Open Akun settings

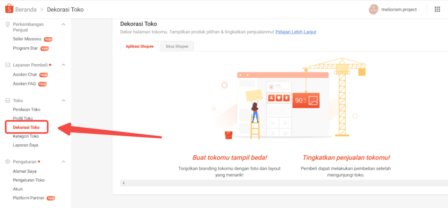tap(17, 189)
